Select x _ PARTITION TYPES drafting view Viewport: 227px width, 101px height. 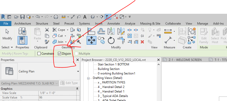coord(111,82)
